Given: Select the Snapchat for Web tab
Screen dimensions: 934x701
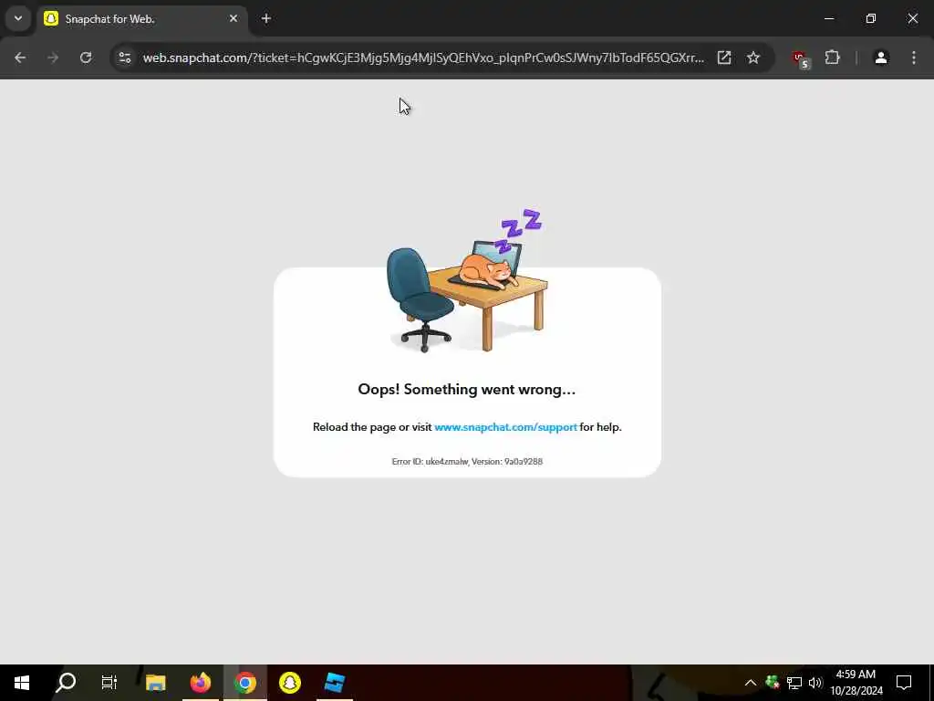Looking at the screenshot, I should (x=141, y=18).
